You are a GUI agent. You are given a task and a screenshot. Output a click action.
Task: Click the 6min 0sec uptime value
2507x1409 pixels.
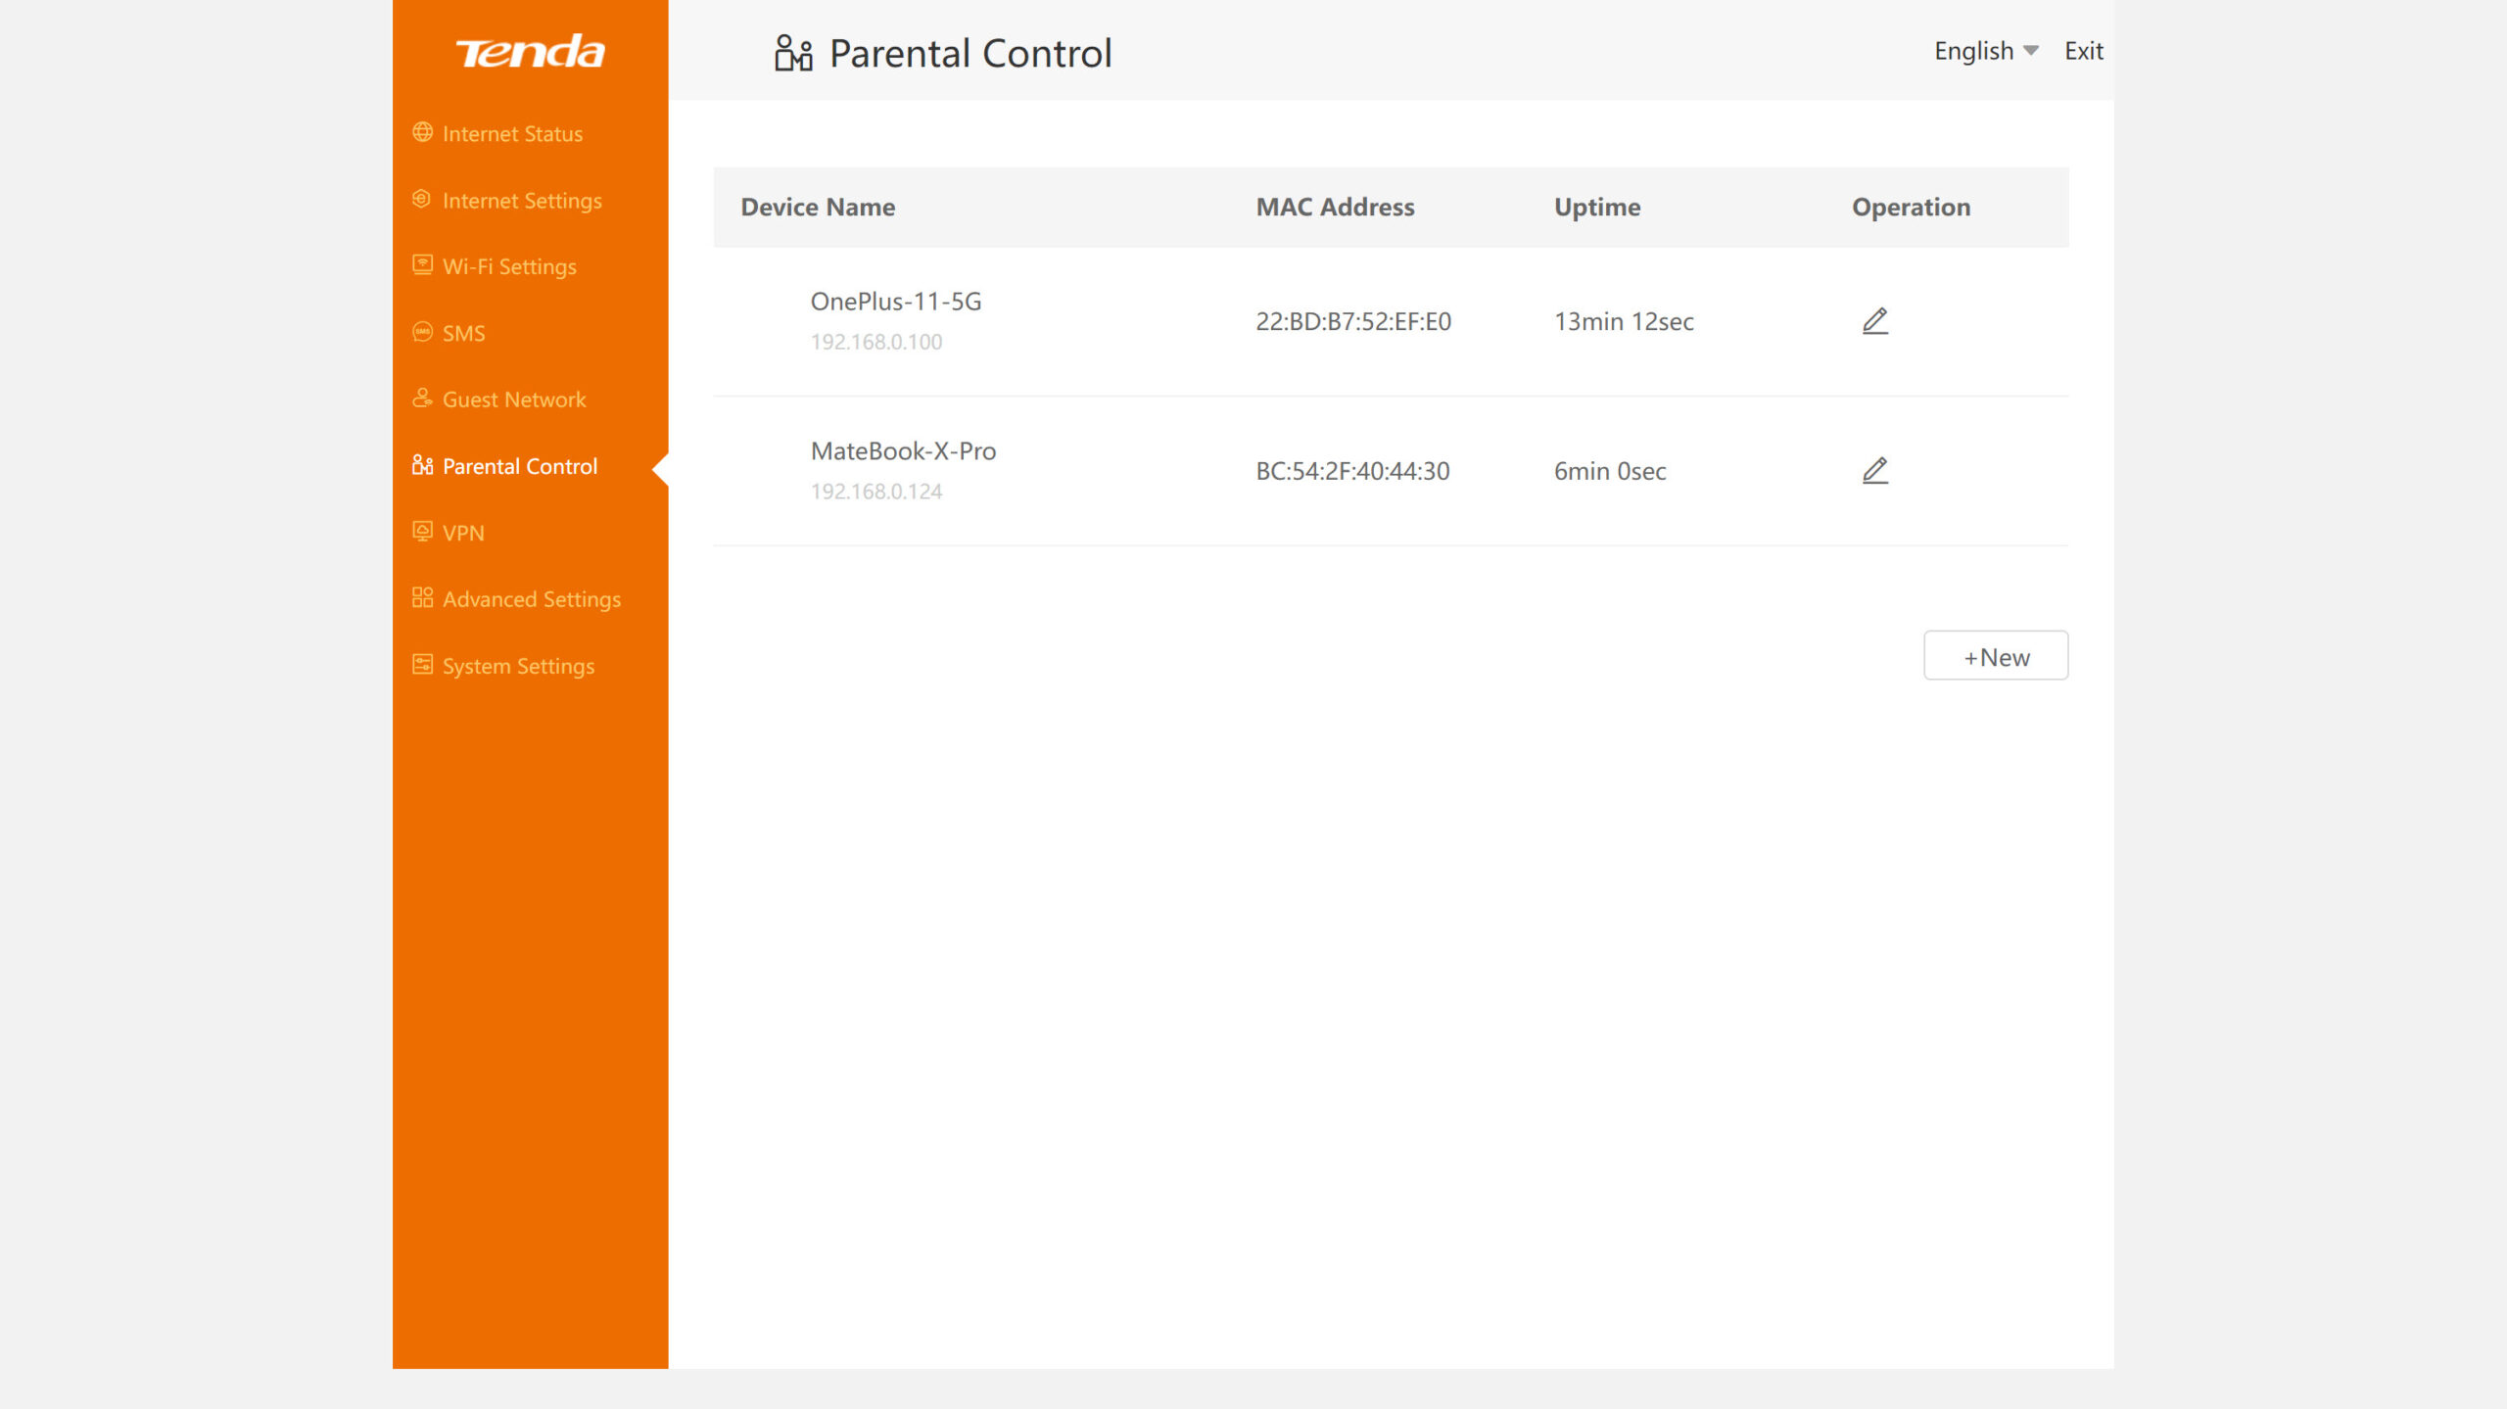click(1610, 471)
